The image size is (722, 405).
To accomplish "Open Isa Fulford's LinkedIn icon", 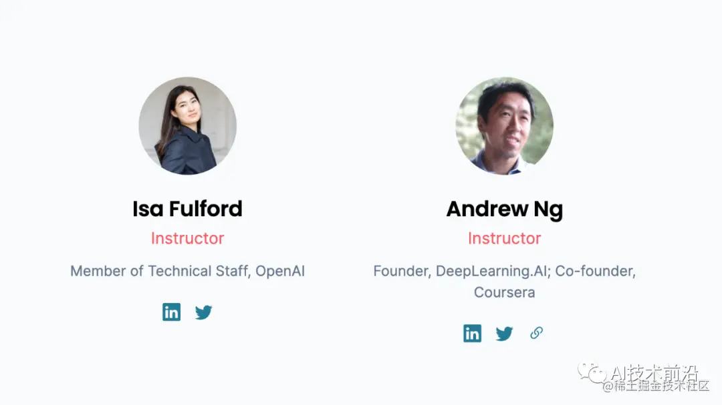I will pos(171,312).
